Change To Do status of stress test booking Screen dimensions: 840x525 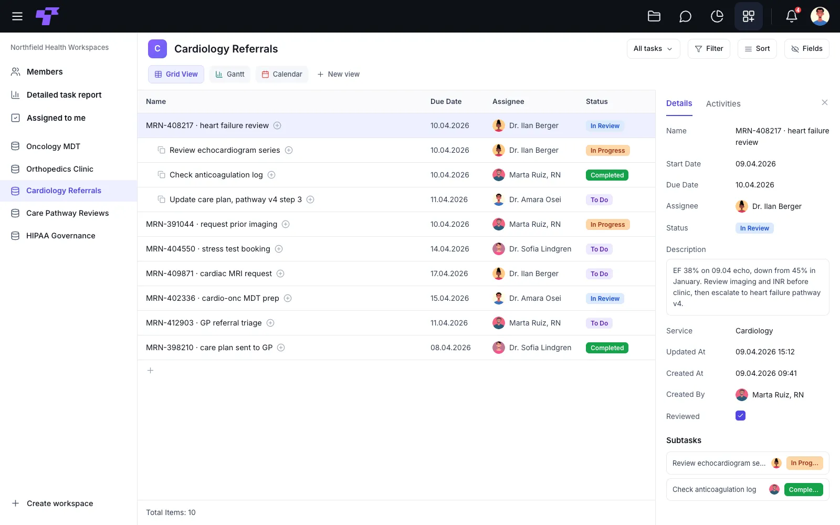tap(599, 249)
